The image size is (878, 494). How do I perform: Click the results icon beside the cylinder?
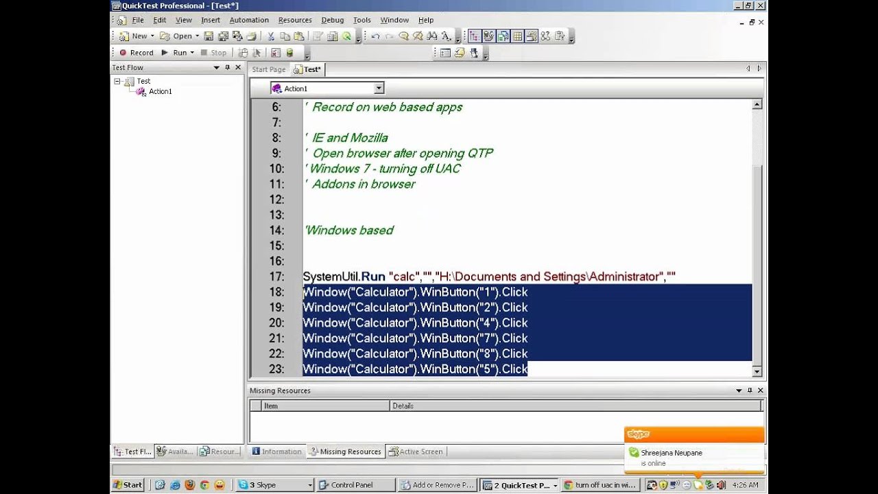pyautogui.click(x=276, y=52)
